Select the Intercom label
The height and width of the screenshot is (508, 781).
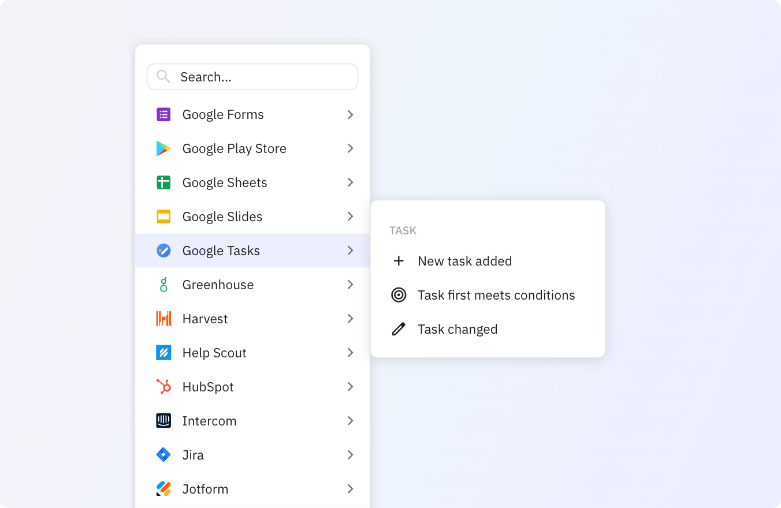pyautogui.click(x=210, y=421)
